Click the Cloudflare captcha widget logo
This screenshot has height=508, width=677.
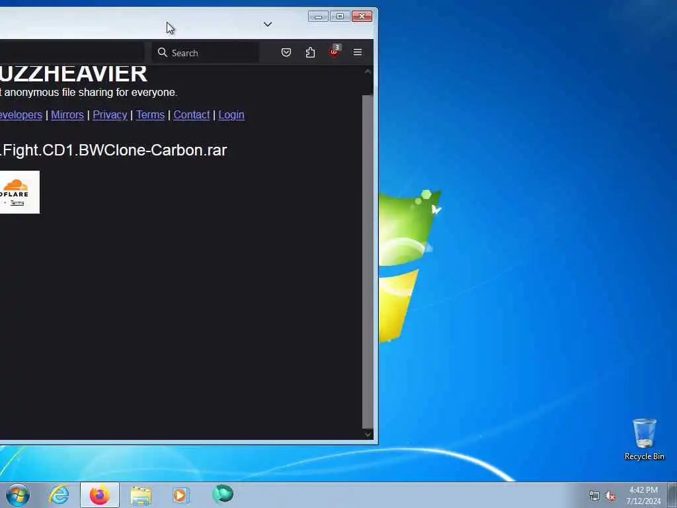[x=15, y=189]
